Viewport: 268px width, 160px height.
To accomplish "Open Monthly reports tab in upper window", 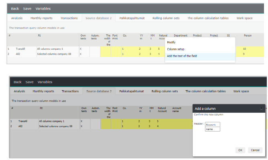I will pos(41,18).
